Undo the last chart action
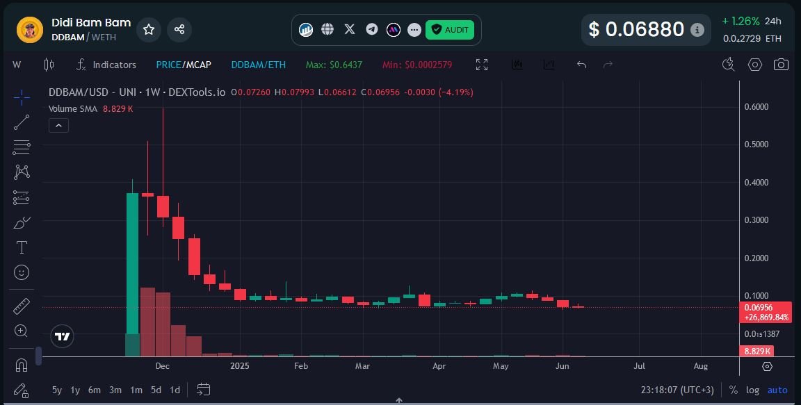 581,65
